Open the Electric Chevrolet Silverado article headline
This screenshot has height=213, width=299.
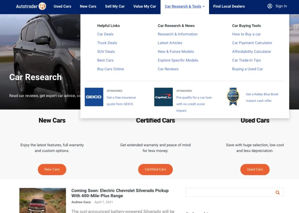point(120,193)
